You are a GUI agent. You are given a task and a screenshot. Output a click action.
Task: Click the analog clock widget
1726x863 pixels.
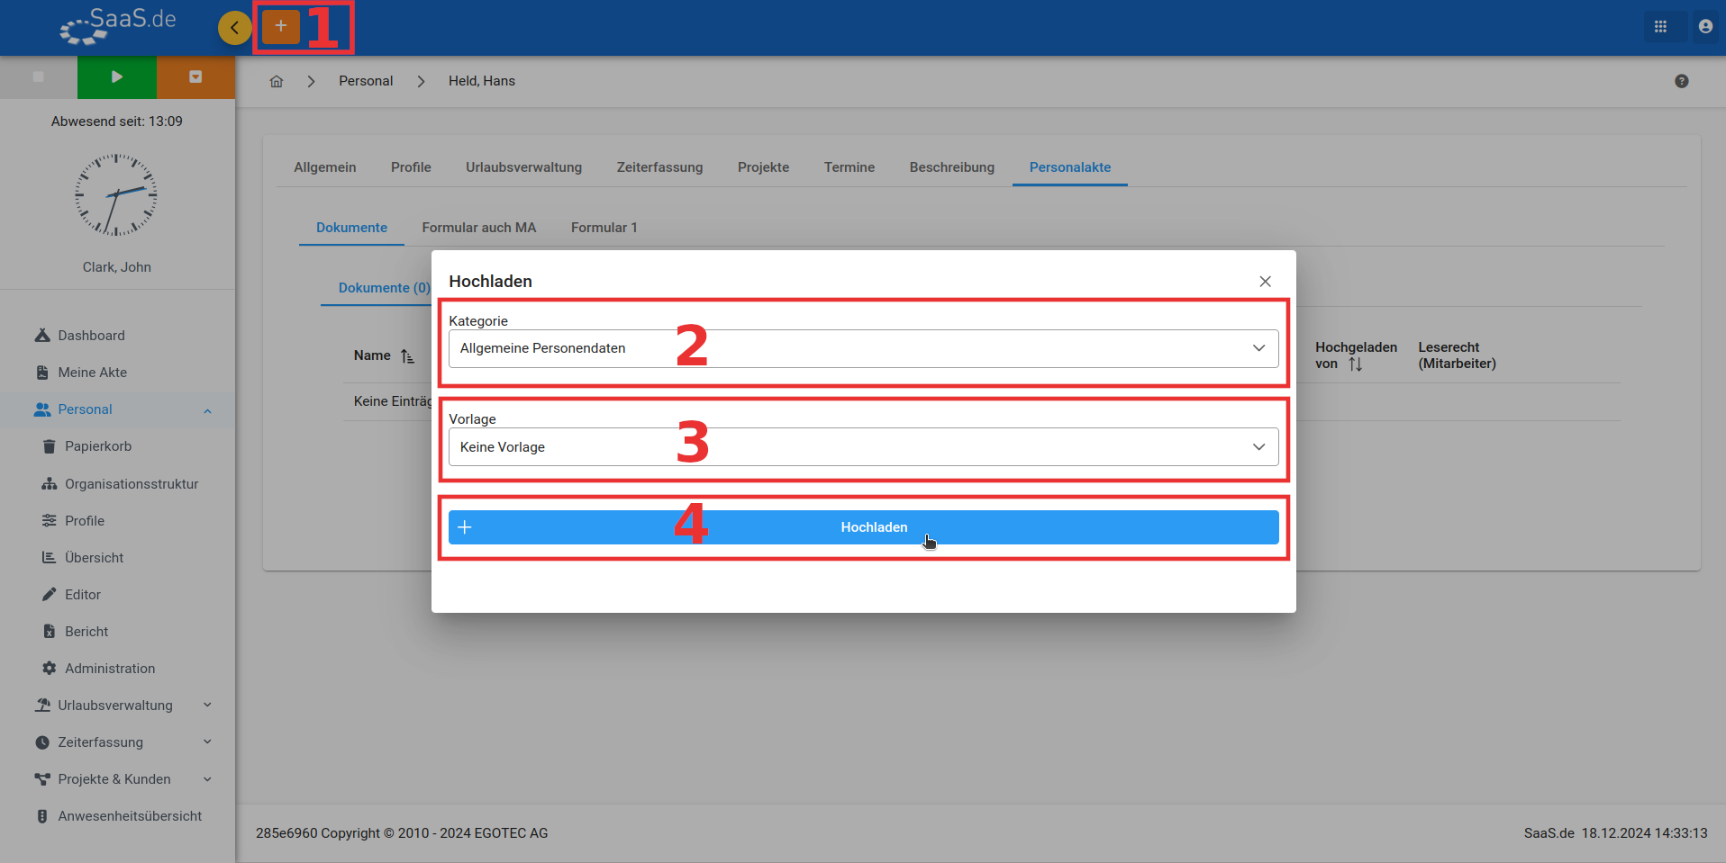tap(116, 195)
